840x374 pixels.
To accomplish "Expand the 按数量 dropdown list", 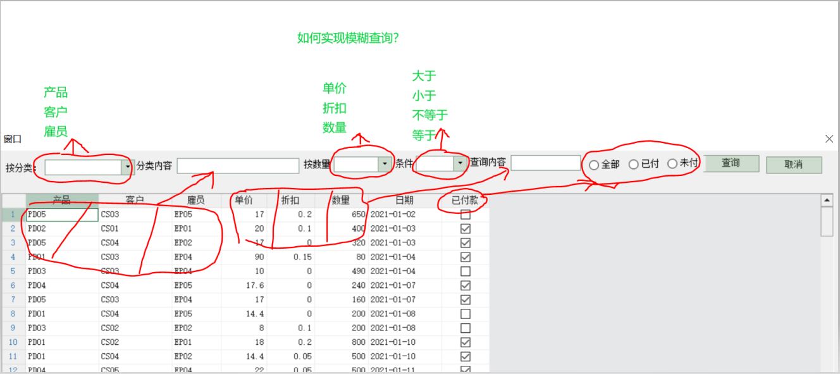I will click(385, 164).
